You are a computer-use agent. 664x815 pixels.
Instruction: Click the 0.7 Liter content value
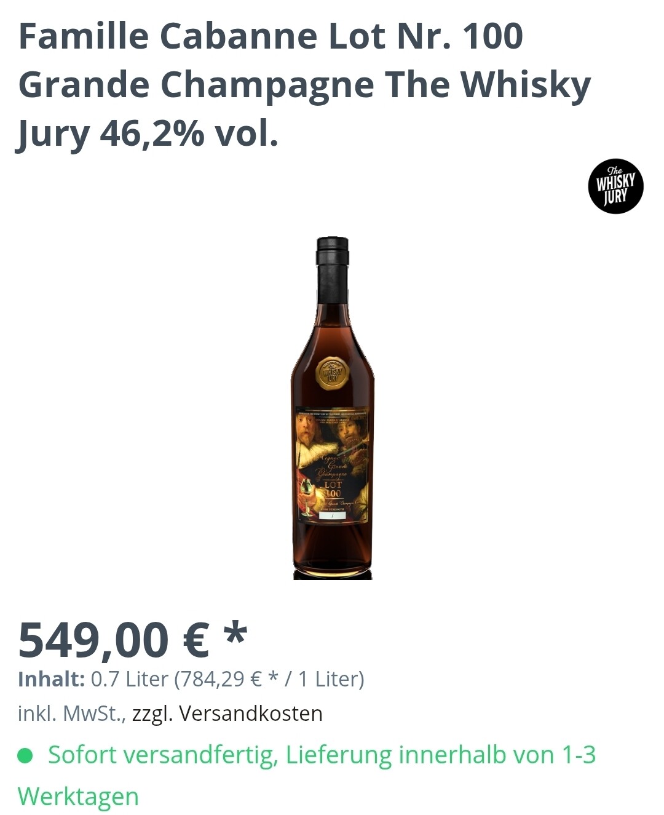[x=130, y=679]
